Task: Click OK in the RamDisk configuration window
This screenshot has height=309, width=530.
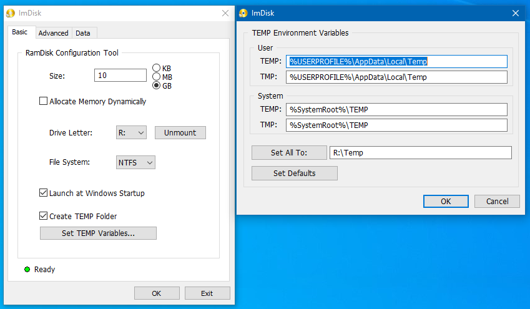Action: point(157,293)
